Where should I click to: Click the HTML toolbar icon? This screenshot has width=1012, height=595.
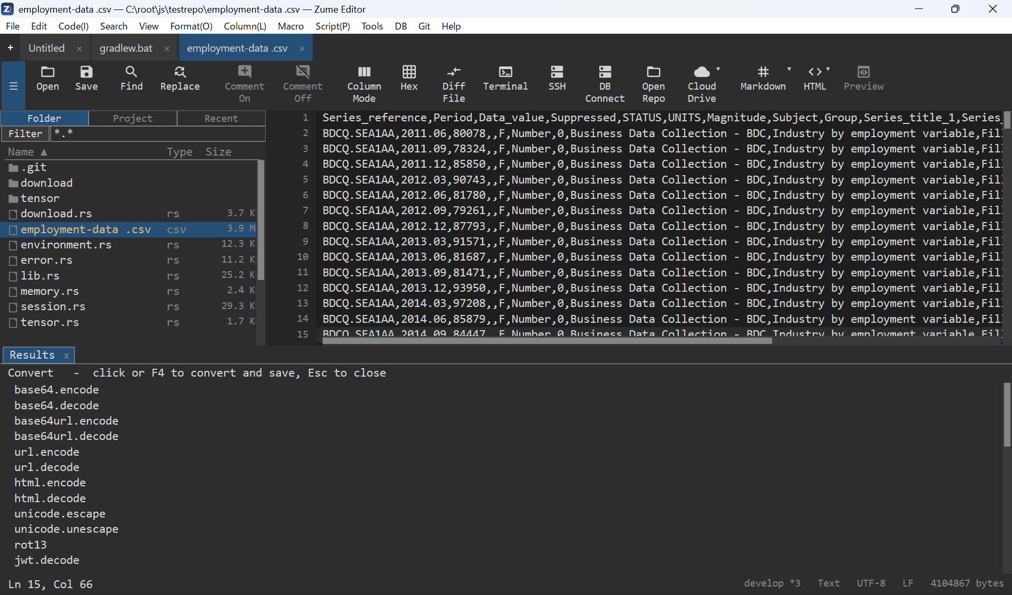(x=815, y=79)
